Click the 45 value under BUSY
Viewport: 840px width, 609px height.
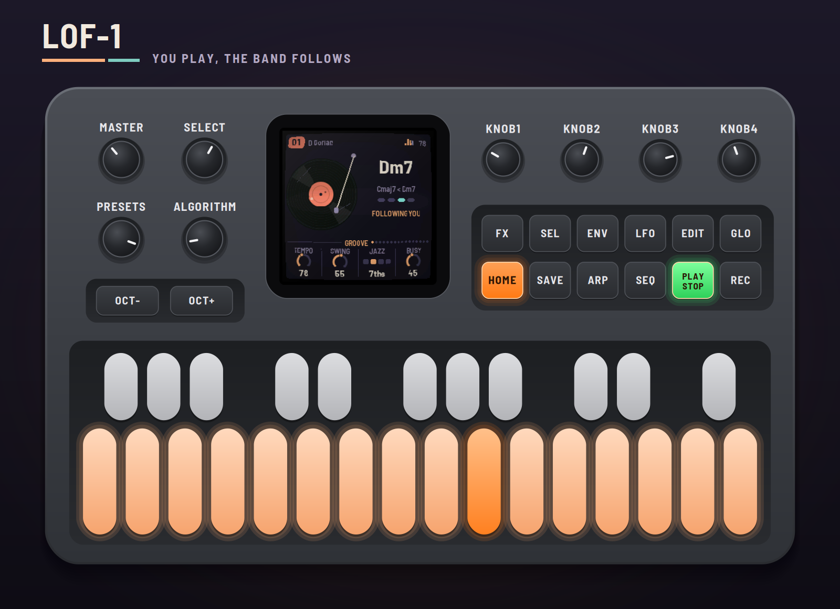(x=413, y=273)
